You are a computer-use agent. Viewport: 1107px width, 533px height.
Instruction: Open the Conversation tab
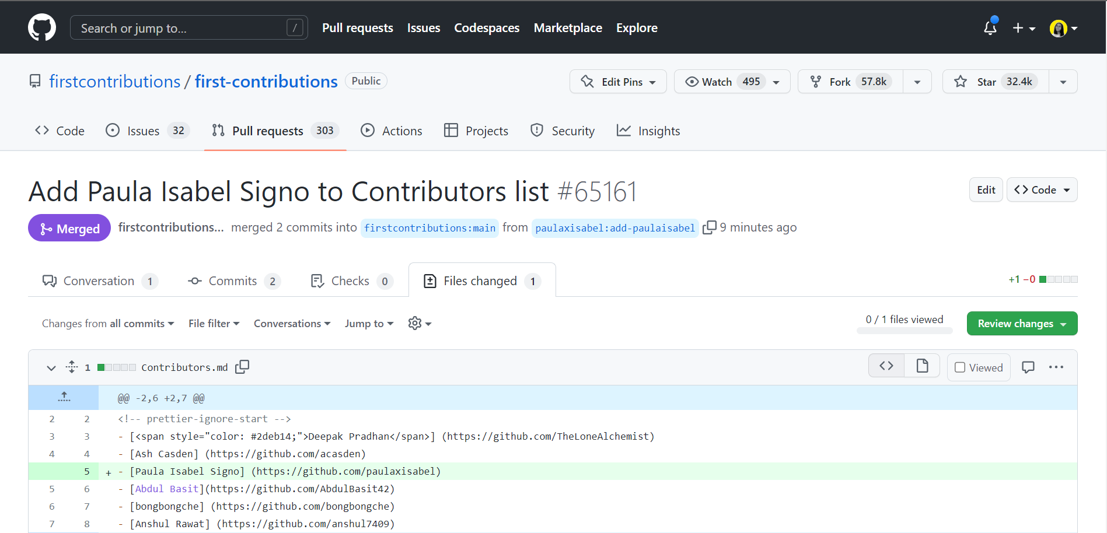point(100,281)
